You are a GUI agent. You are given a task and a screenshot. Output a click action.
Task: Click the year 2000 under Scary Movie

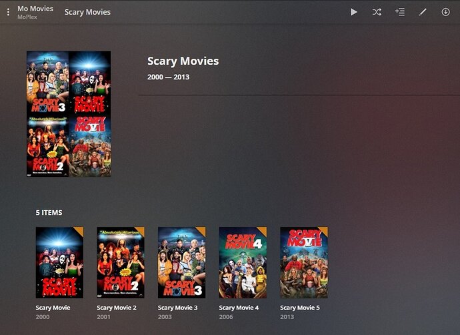coord(43,317)
